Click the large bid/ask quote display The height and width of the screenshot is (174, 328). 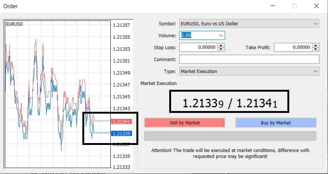point(230,102)
